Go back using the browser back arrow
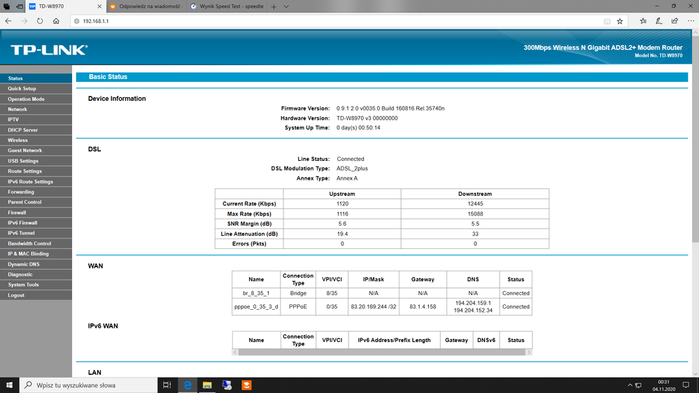This screenshot has width=699, height=393. click(x=8, y=21)
